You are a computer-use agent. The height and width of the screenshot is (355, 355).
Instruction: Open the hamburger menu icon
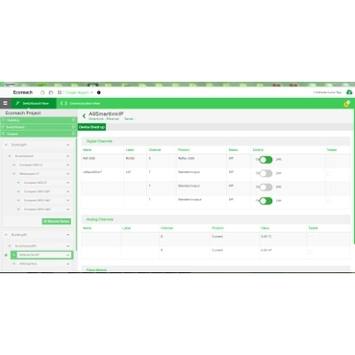point(5,103)
